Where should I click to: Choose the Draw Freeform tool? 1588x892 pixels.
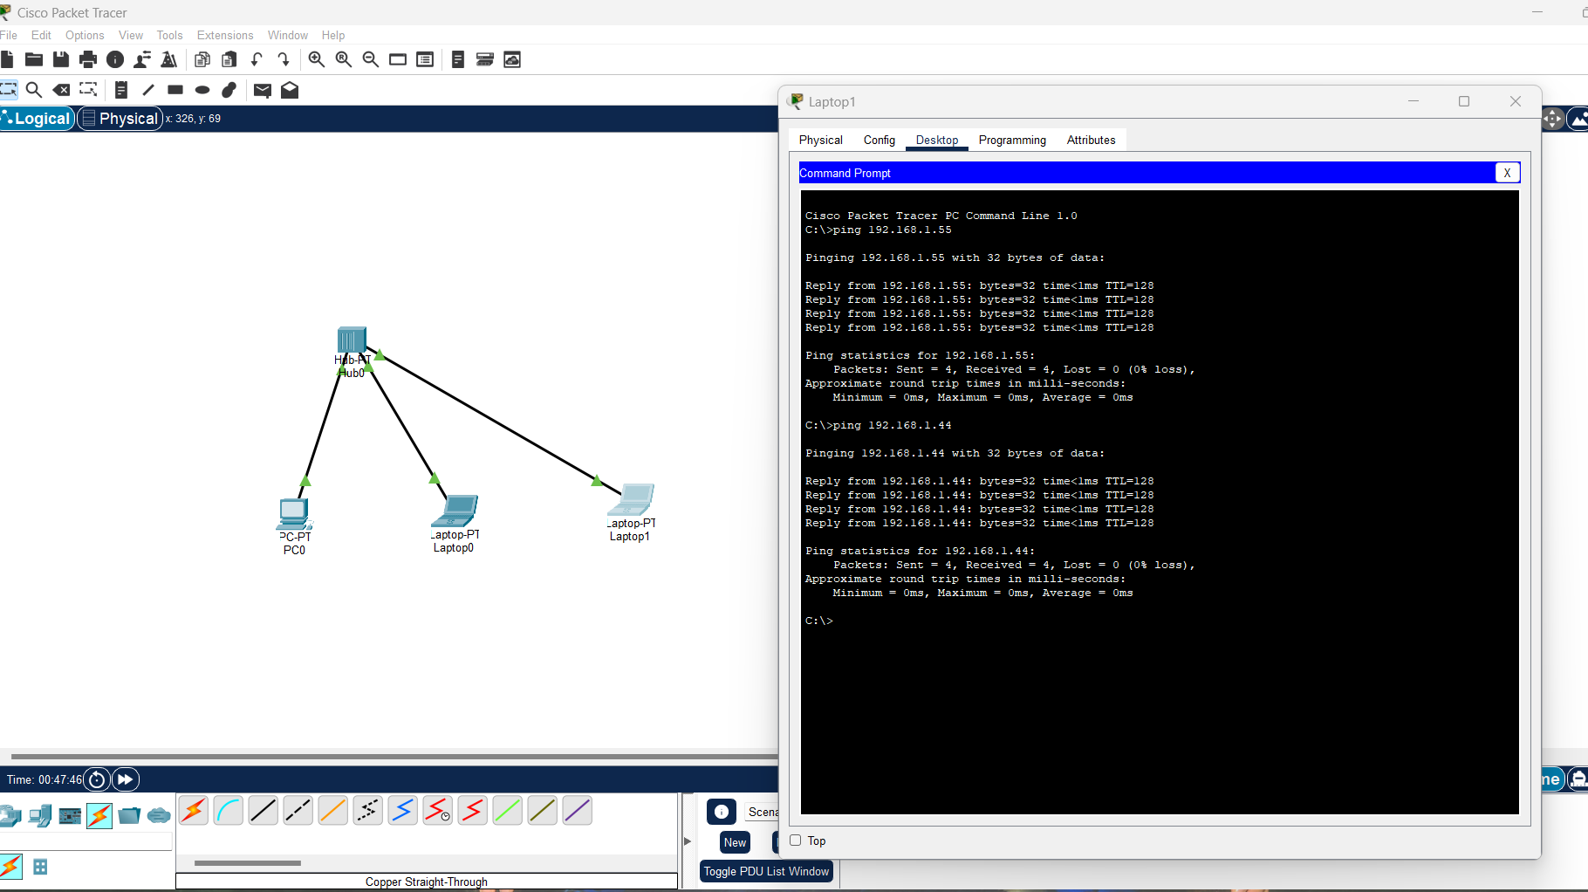[x=229, y=89]
